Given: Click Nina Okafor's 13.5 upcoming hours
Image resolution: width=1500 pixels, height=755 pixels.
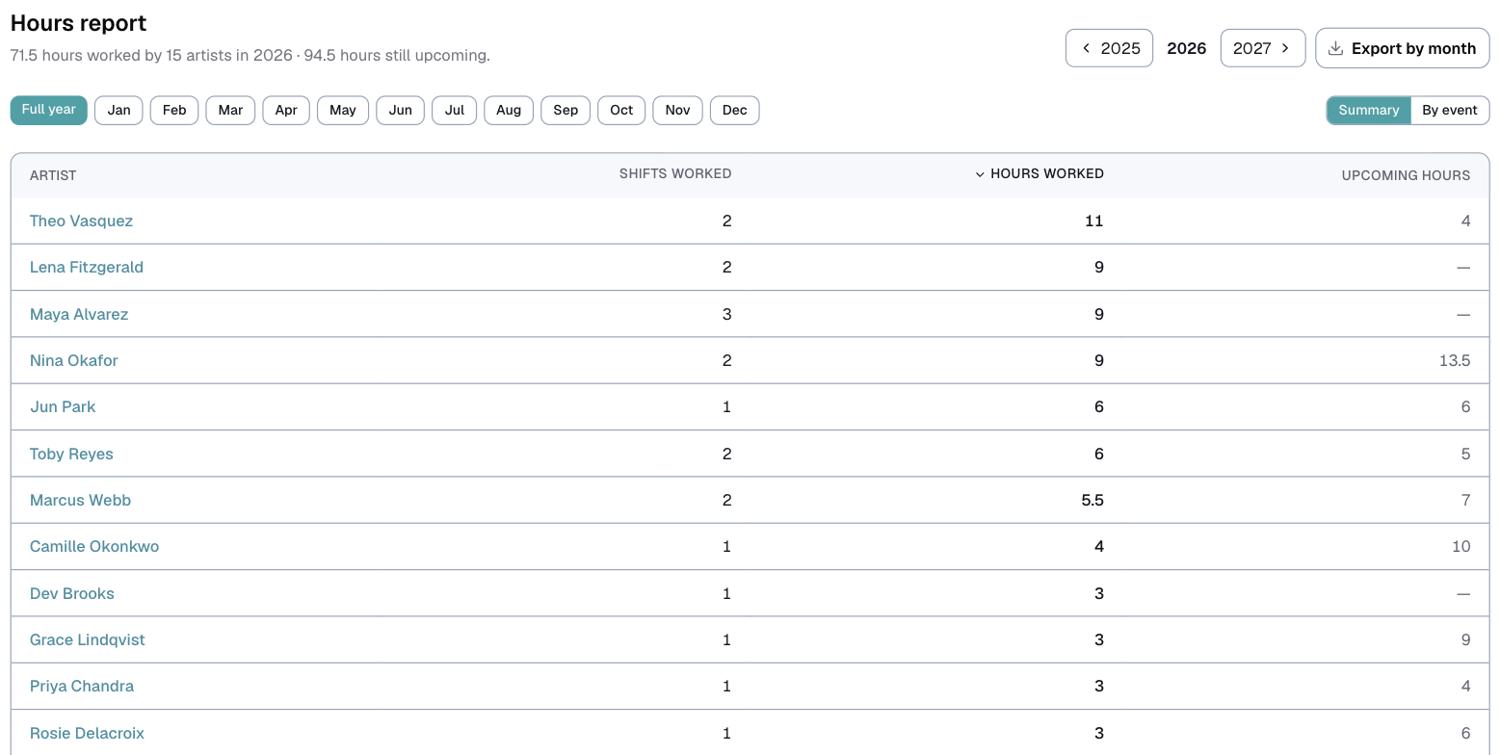Looking at the screenshot, I should click(x=1455, y=360).
